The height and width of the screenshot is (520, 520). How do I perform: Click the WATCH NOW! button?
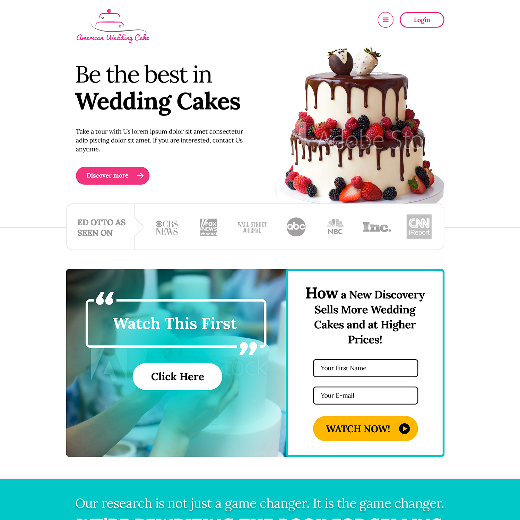coord(365,428)
